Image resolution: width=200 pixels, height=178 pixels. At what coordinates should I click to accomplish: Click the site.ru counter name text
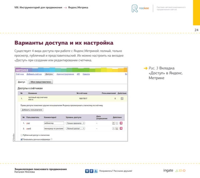(31, 99)
